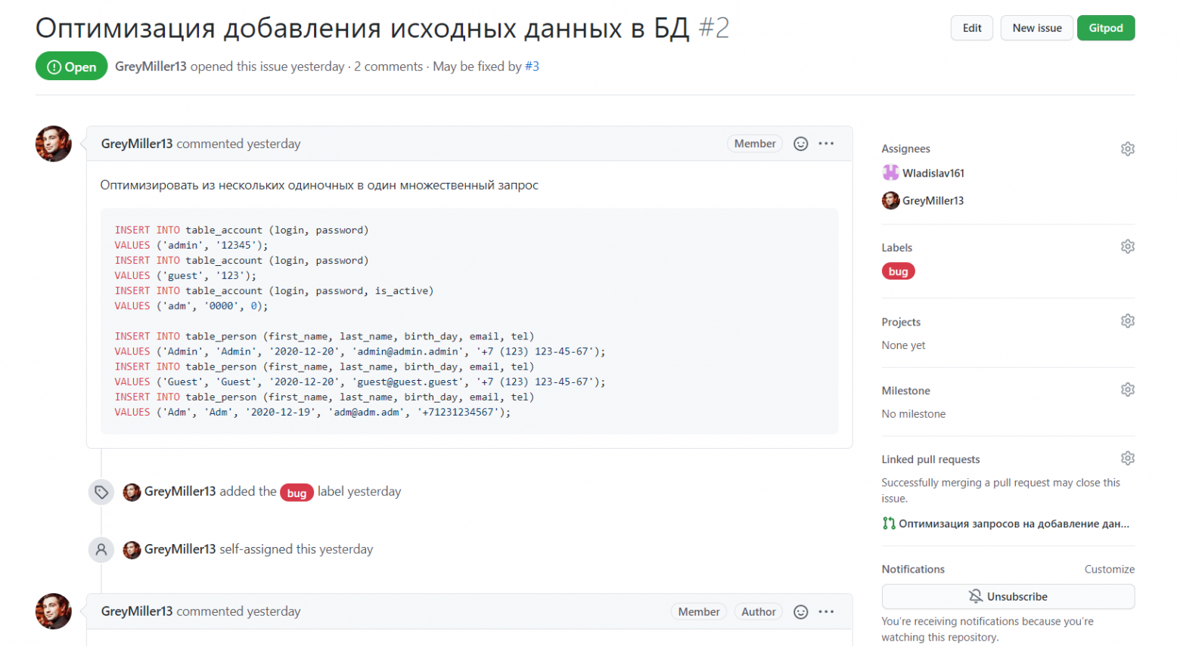Click GreyMiller13 author name on second comment
Image resolution: width=1180 pixels, height=646 pixels.
[137, 611]
